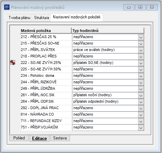Click the value příplatek SO,NE (hodiny)
The width and height of the screenshot is (162, 153).
coord(93,63)
